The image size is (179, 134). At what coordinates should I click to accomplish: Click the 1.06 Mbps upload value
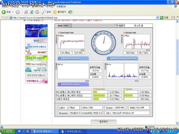tap(145, 92)
